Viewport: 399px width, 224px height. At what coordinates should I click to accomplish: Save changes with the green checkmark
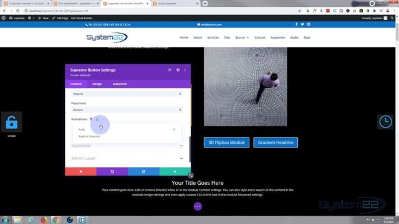(175, 172)
